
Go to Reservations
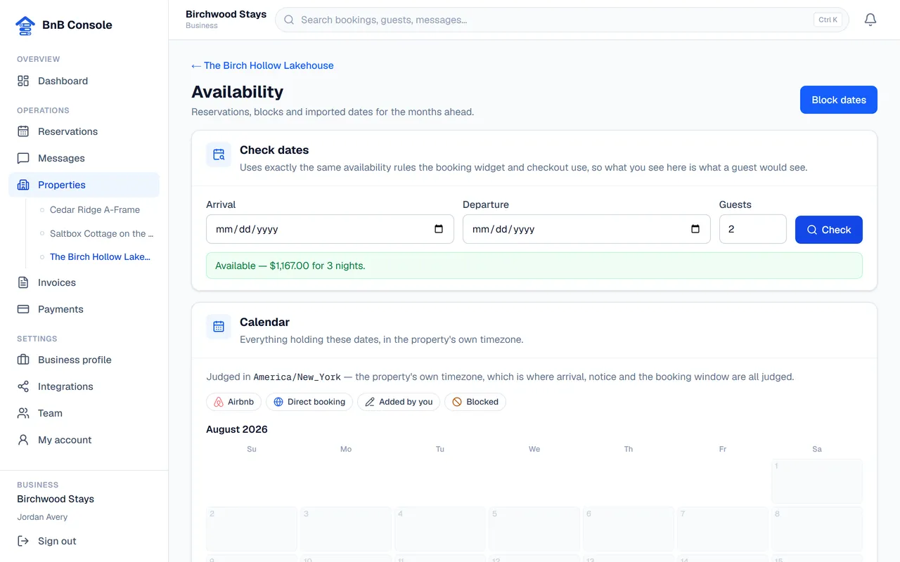point(84,131)
